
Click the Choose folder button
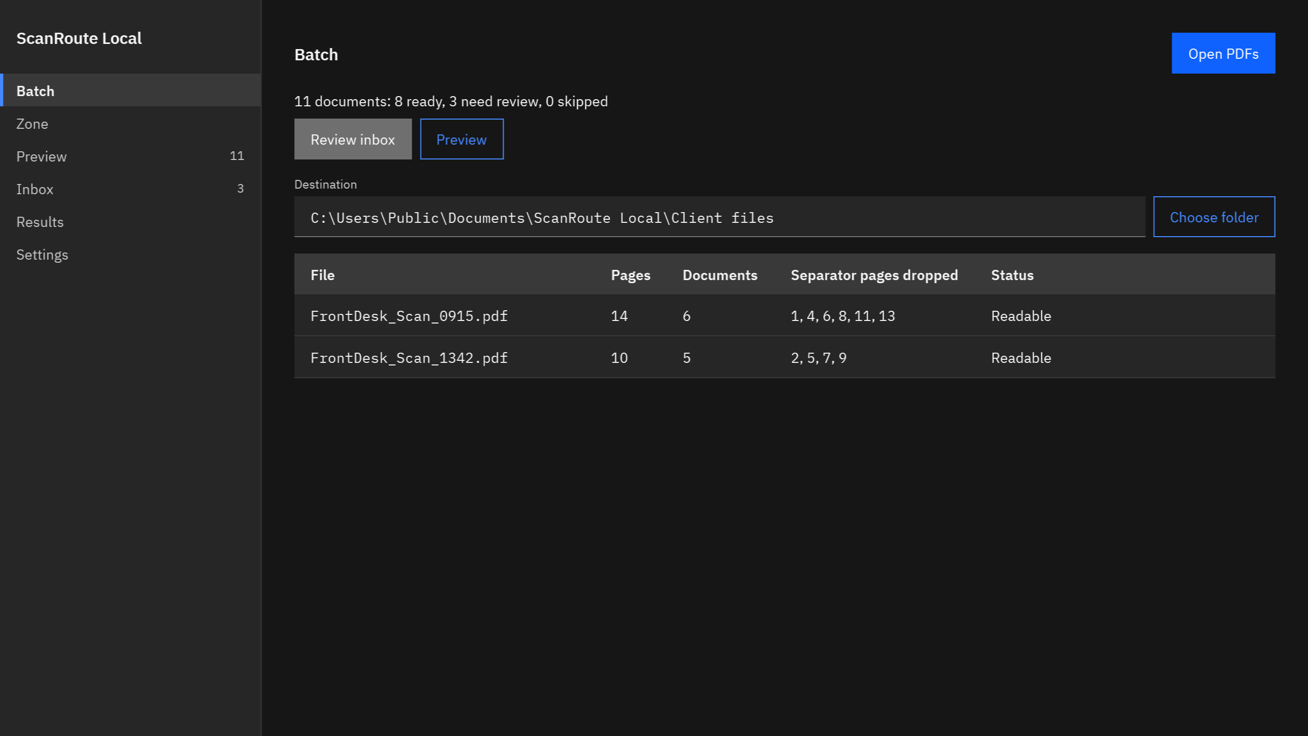point(1214,217)
